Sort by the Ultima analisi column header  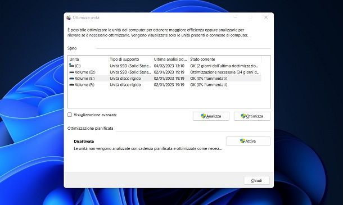point(170,59)
